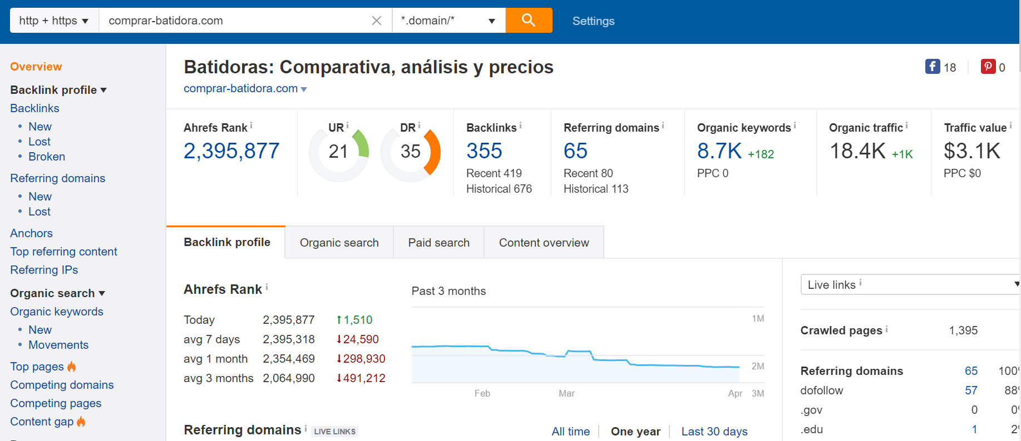Click info icon next to Organic keywords

pyautogui.click(x=795, y=126)
